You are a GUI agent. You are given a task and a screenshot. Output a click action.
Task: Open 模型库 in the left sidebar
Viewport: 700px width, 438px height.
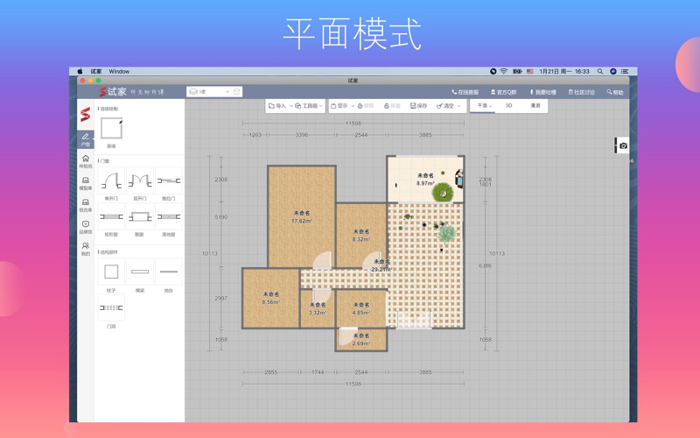pyautogui.click(x=86, y=183)
